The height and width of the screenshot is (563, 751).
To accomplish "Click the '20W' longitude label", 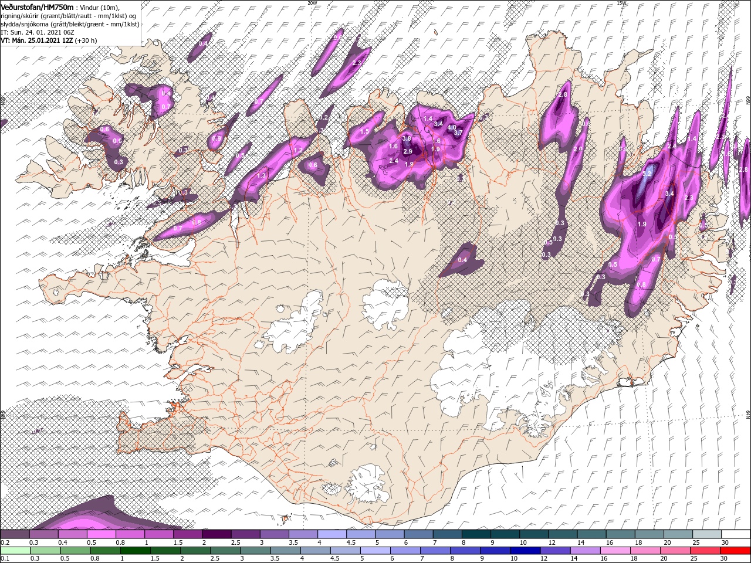I will click(x=312, y=3).
